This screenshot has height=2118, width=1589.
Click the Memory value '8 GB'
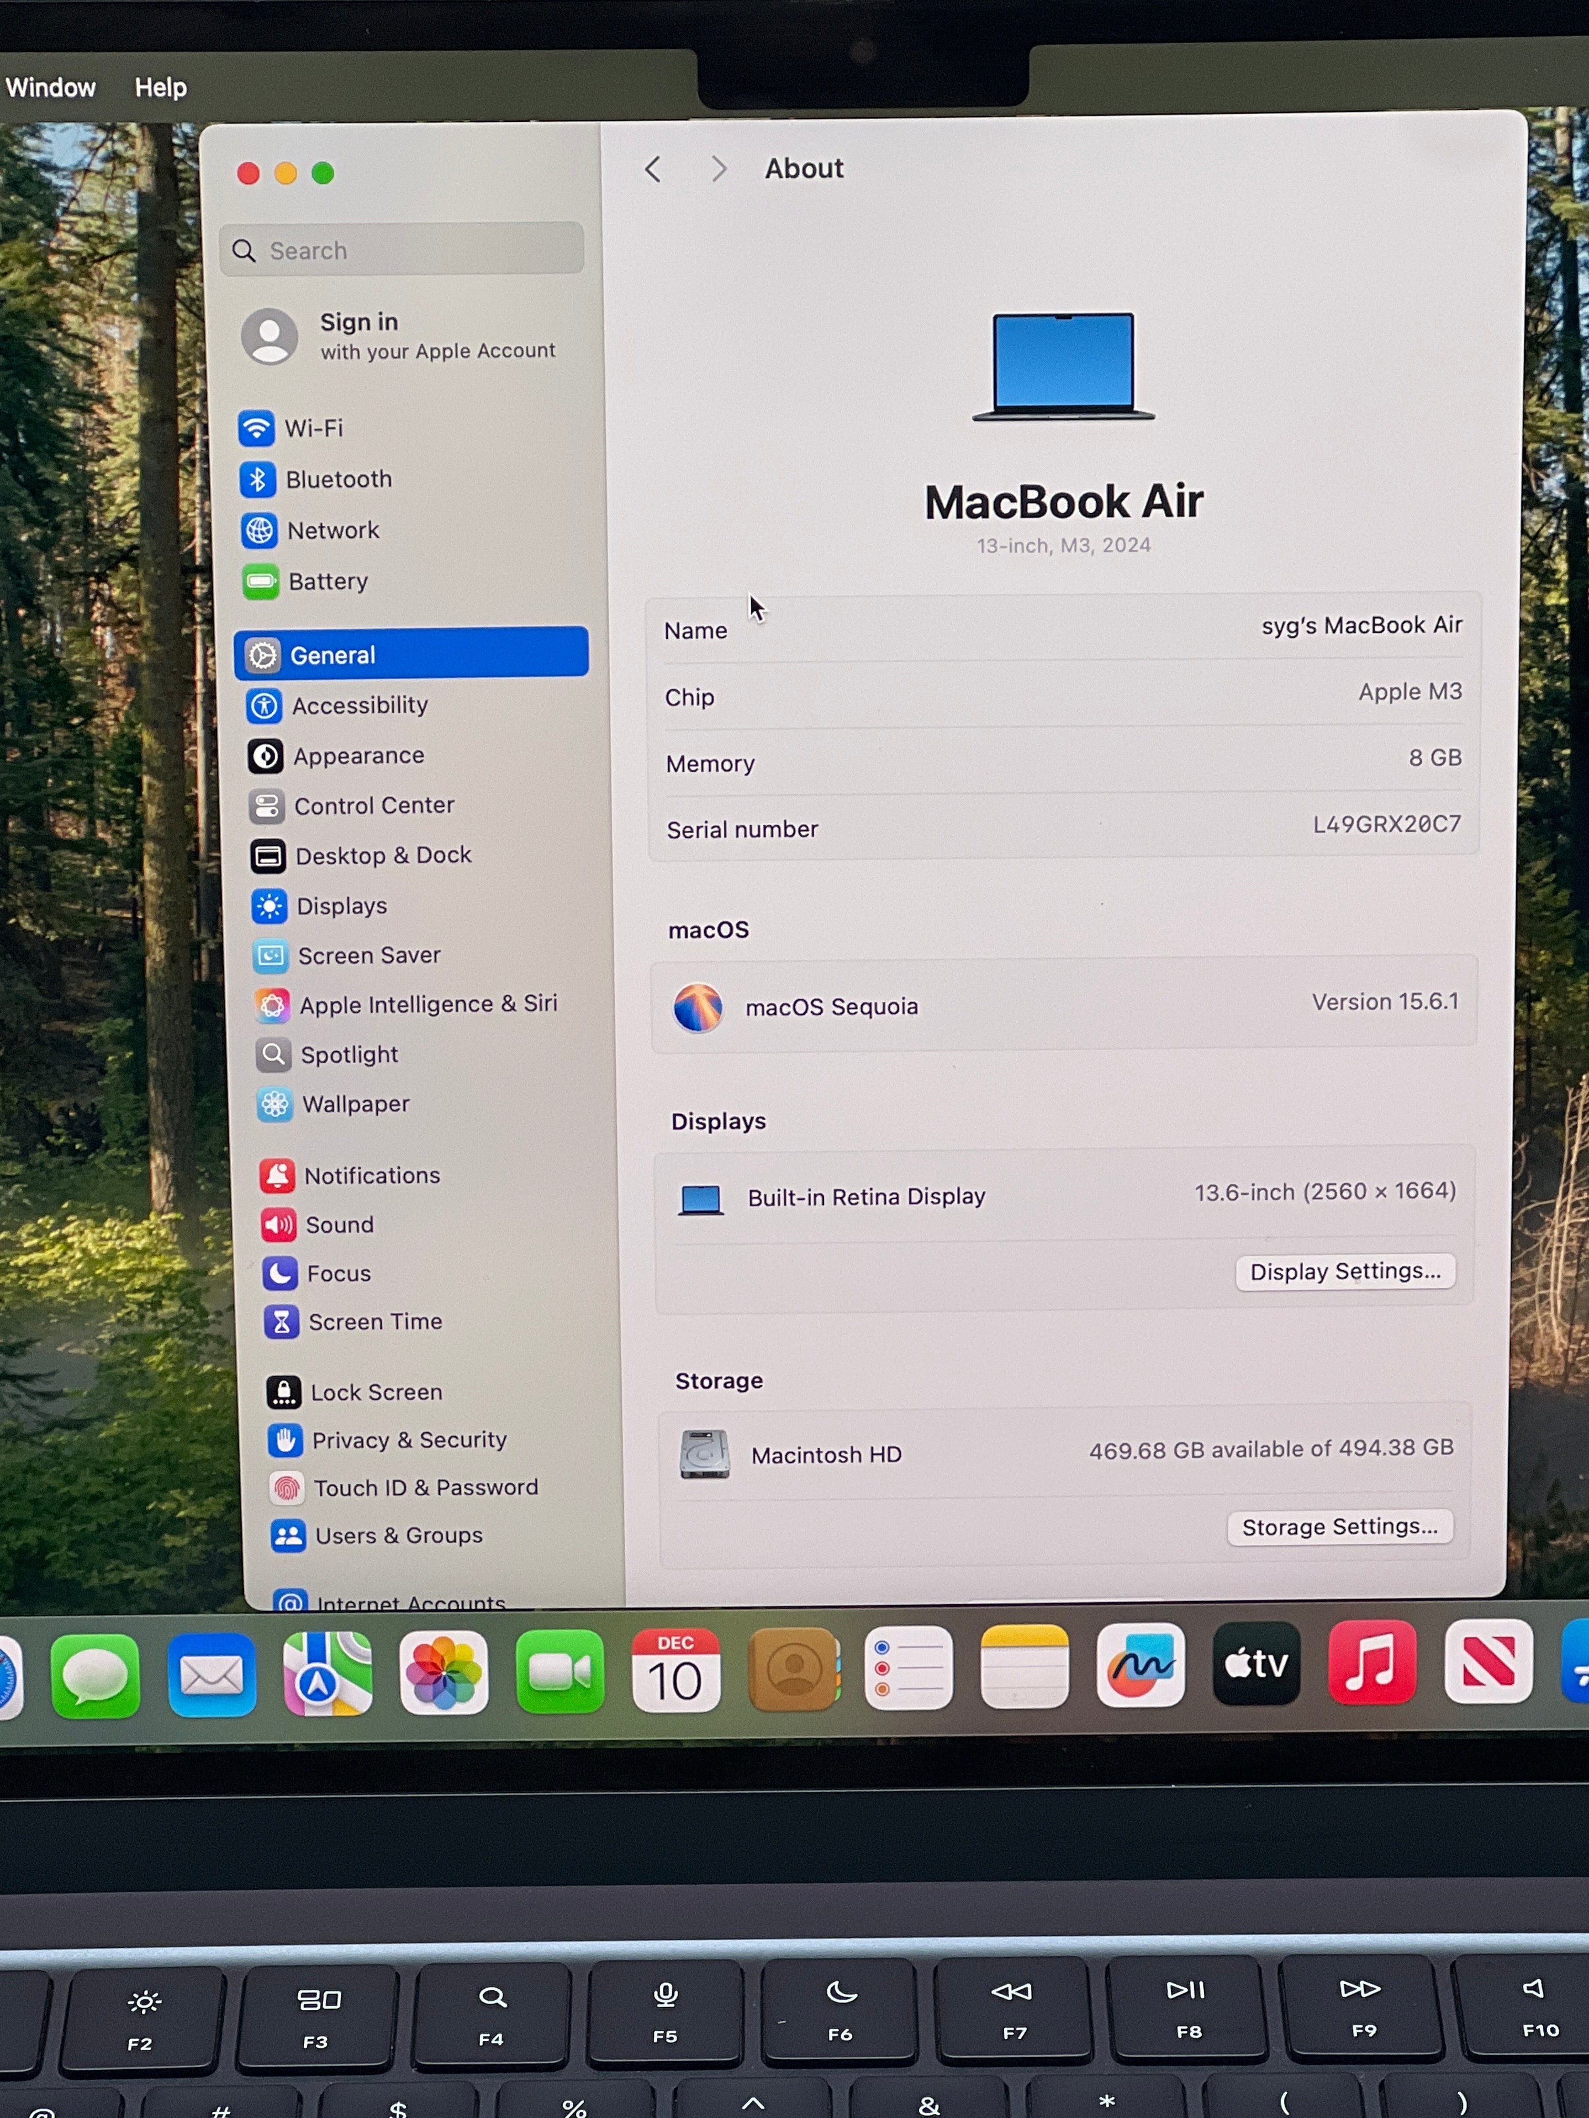click(1435, 757)
